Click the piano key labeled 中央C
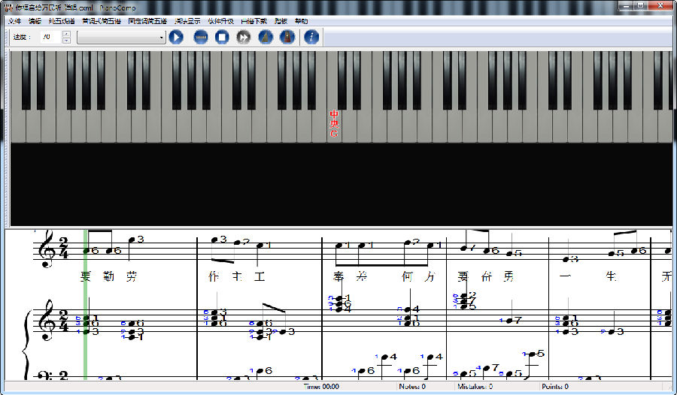 334,125
